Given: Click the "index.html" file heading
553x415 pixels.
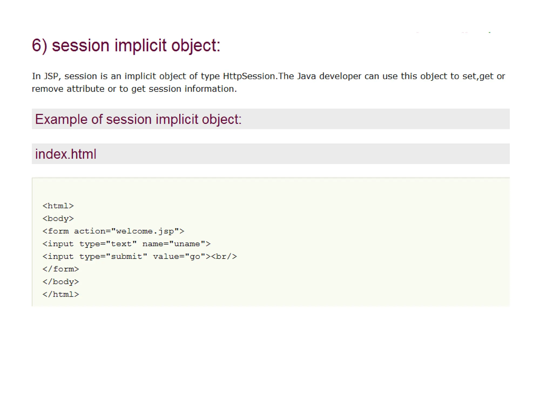Looking at the screenshot, I should (66, 154).
